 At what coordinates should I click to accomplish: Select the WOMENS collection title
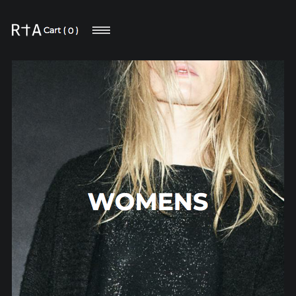pyautogui.click(x=148, y=201)
